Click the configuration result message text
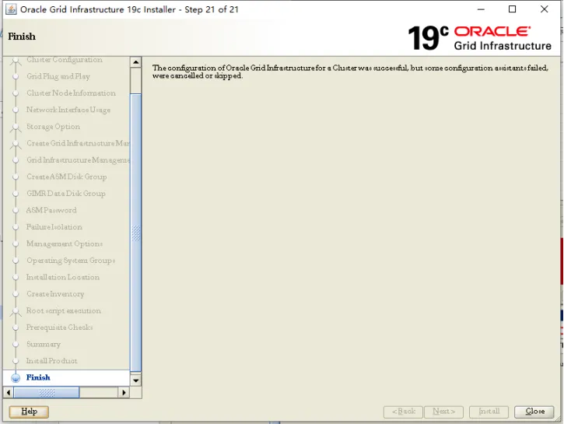Screen dimensions: 564x424 tap(350, 72)
